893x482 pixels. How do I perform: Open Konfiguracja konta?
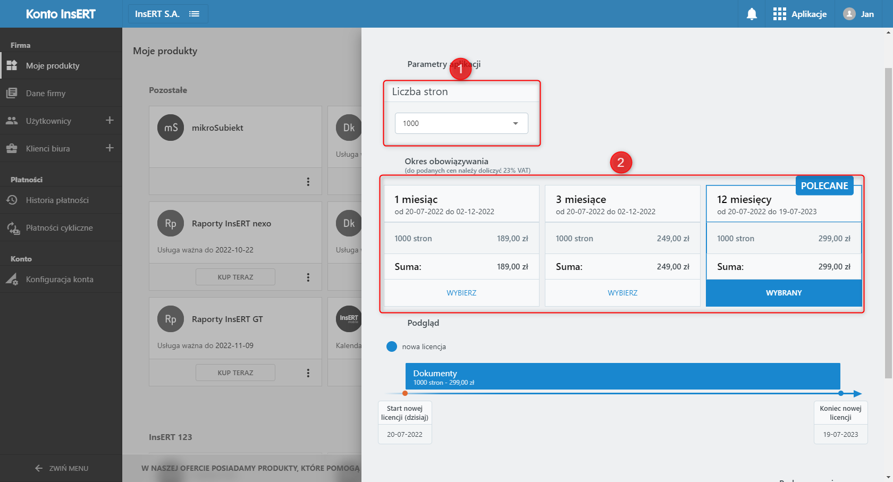[x=61, y=279]
